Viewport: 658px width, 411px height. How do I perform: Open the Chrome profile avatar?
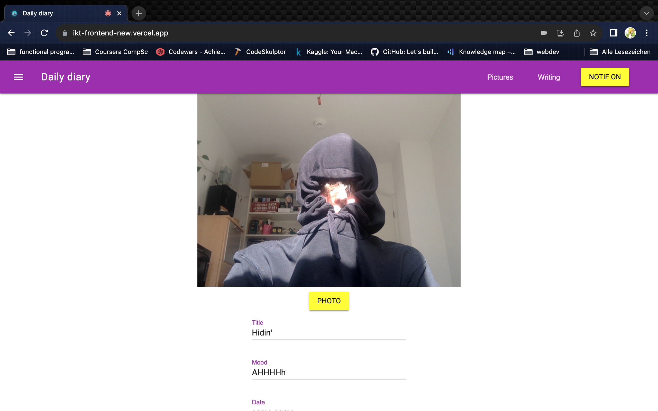tap(630, 33)
